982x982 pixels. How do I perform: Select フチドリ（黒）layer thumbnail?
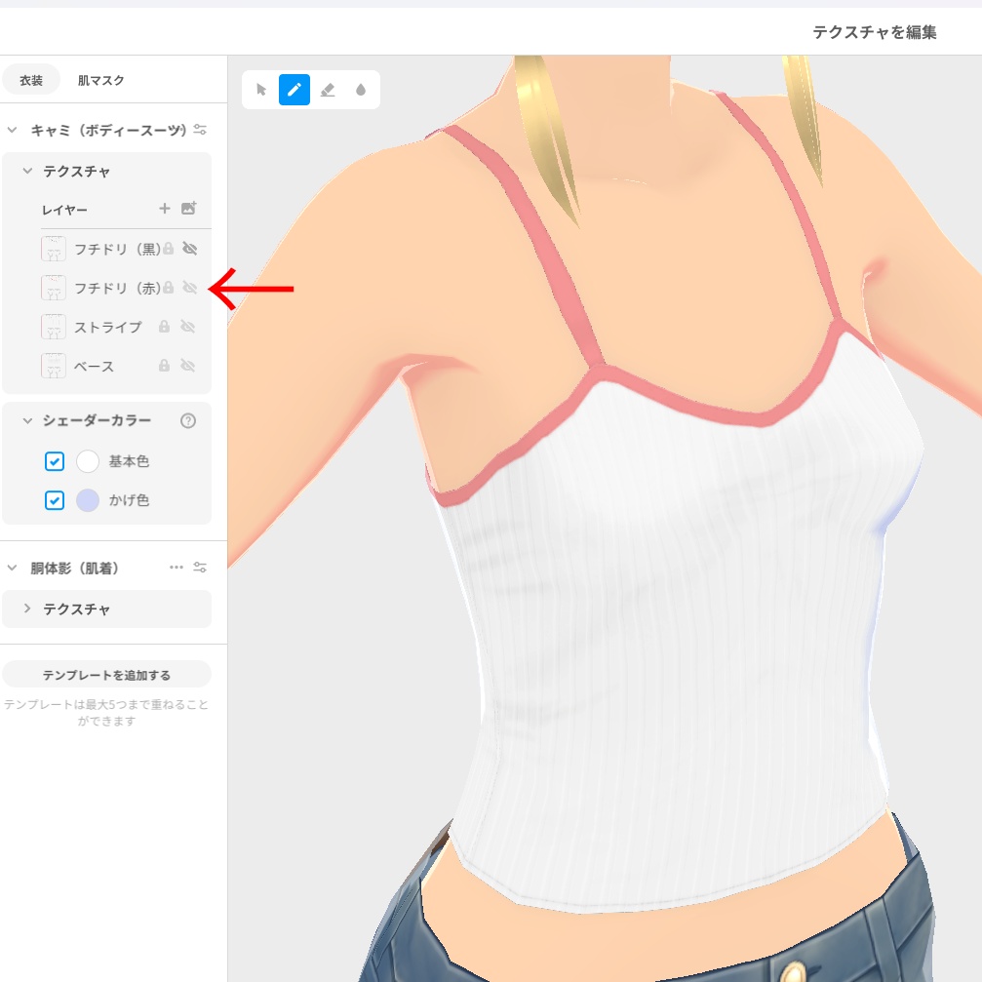click(x=54, y=249)
